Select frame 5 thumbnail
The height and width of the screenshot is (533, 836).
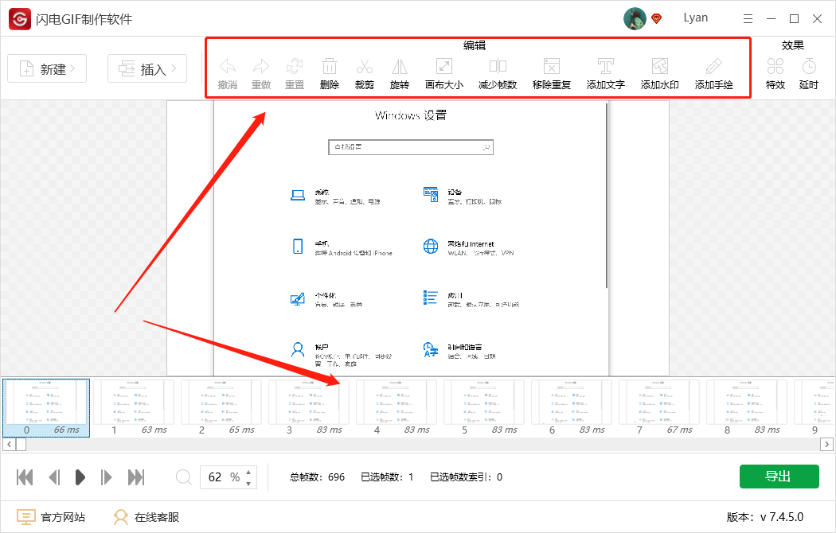click(483, 408)
